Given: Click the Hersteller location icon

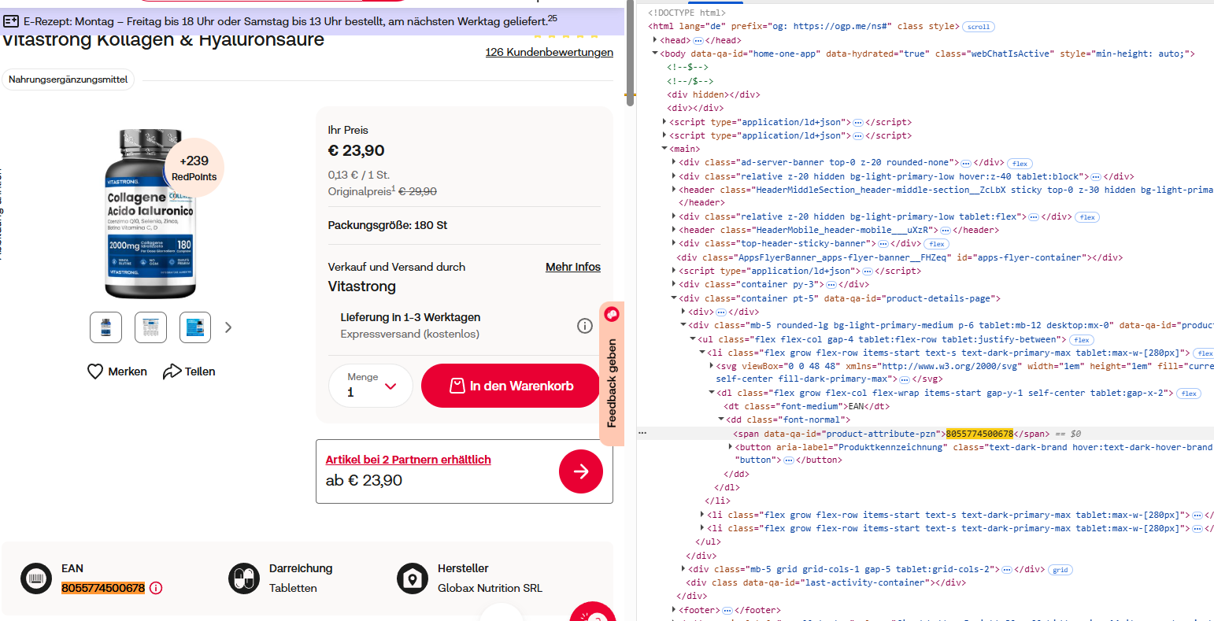Looking at the screenshot, I should click(x=412, y=578).
